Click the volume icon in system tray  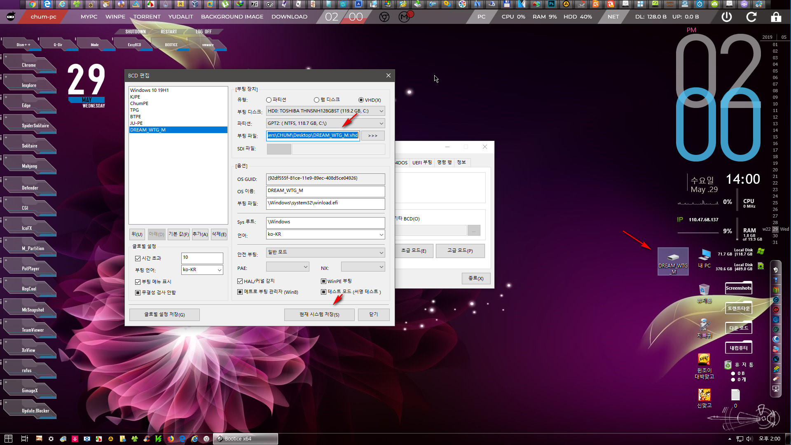click(x=749, y=439)
